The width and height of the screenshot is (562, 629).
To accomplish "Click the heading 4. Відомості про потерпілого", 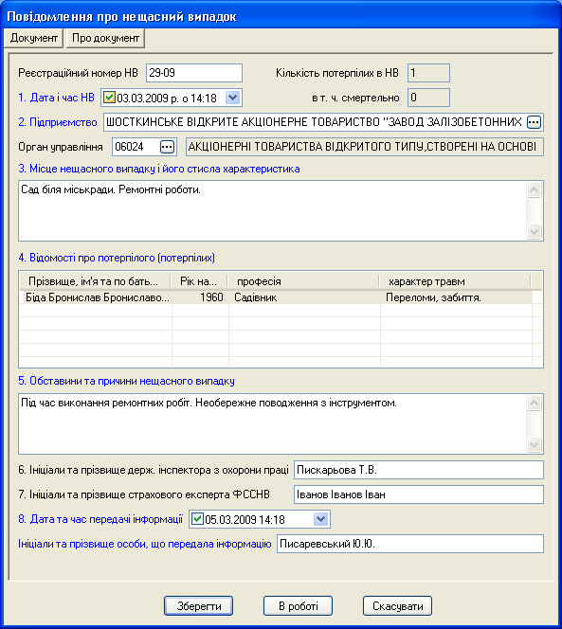I will 117,258.
